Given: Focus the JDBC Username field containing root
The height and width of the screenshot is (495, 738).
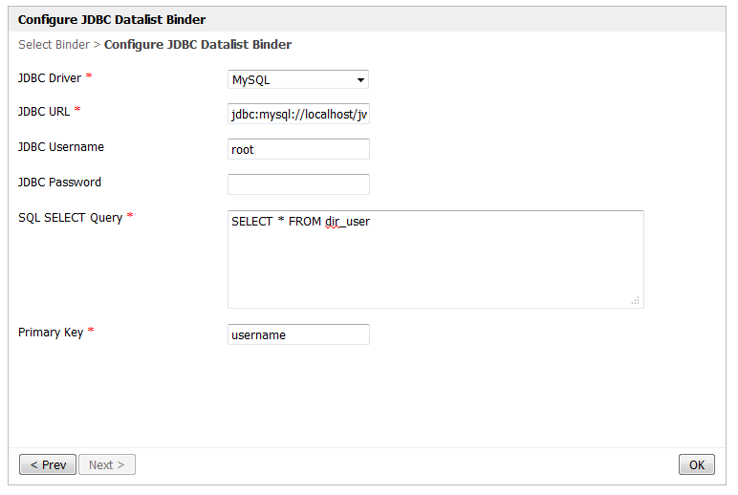Looking at the screenshot, I should 298,149.
